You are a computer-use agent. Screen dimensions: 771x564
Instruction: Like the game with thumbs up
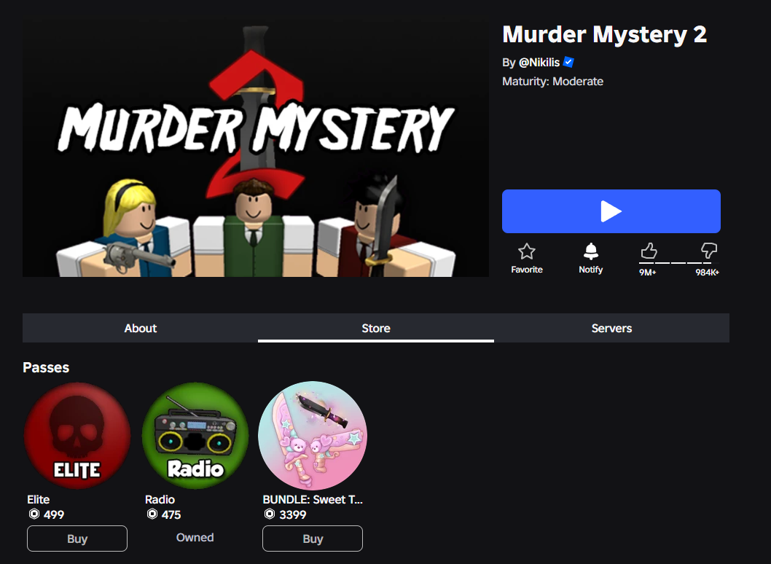pyautogui.click(x=649, y=251)
